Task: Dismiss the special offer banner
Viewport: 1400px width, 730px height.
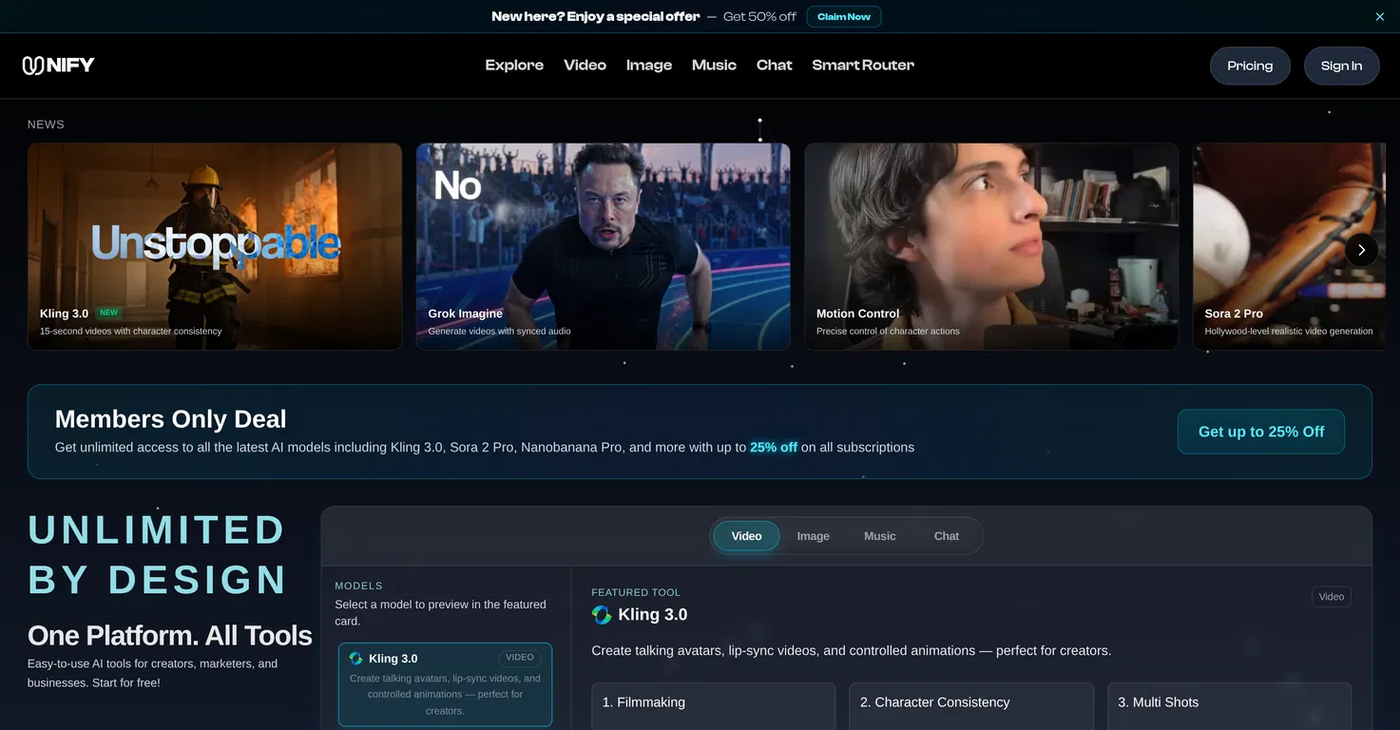Action: [x=1380, y=16]
